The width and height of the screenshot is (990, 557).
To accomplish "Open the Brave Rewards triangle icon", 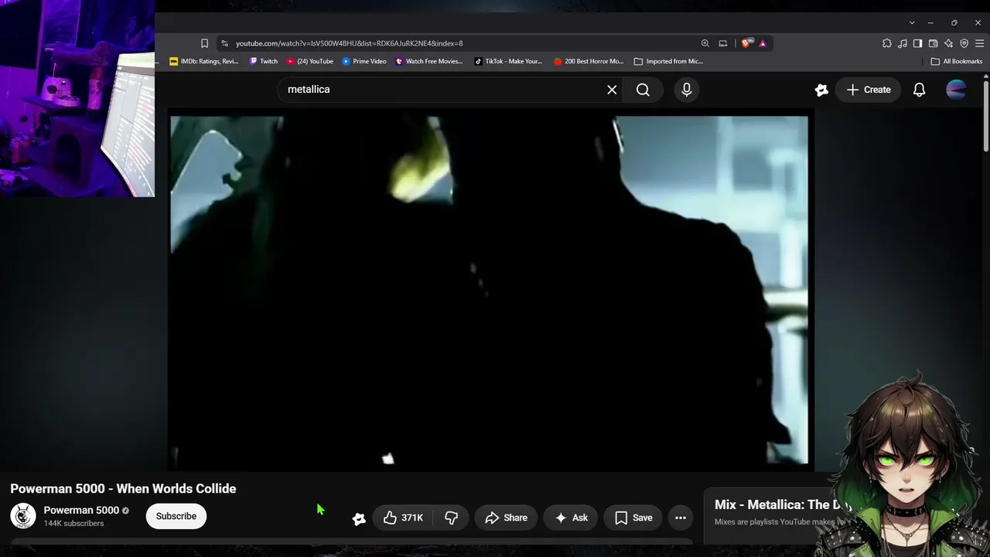I will tap(763, 43).
